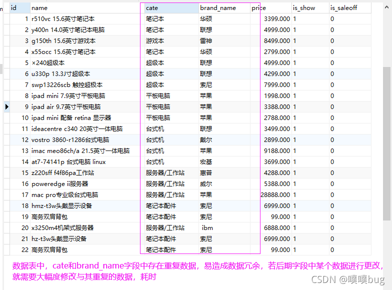This screenshot has height=290, width=392.
Task: Click brand cell '惠普'
Action: [224, 173]
